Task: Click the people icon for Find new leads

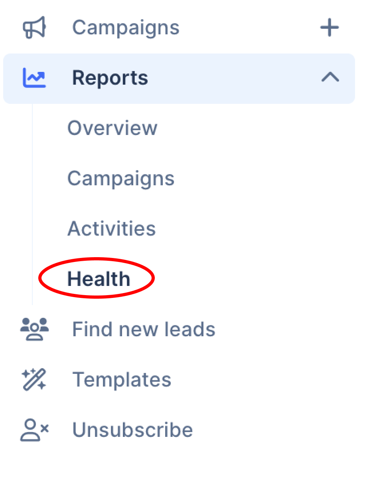Action: (34, 329)
